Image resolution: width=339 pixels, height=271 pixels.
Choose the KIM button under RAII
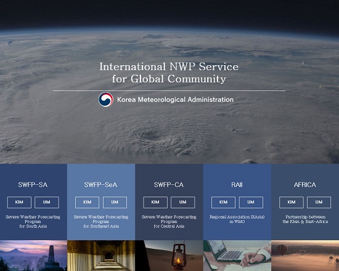(223, 202)
